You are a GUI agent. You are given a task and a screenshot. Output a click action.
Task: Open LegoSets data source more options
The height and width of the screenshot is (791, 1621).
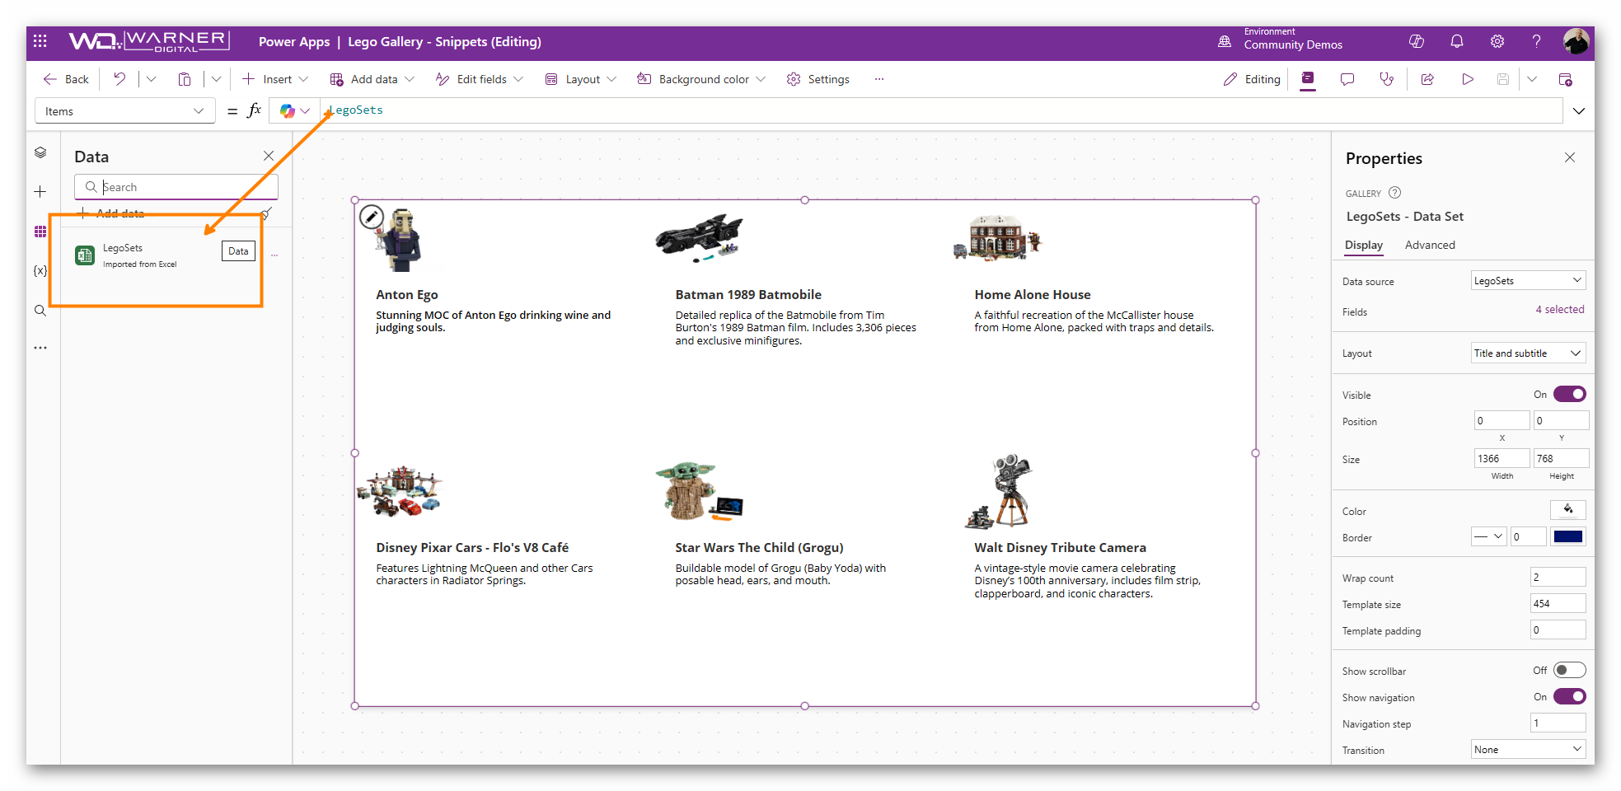tap(274, 255)
